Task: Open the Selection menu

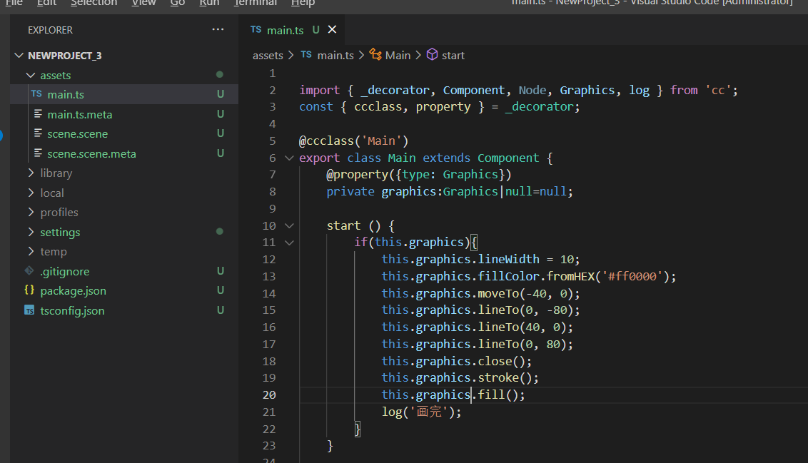Action: coord(94,4)
